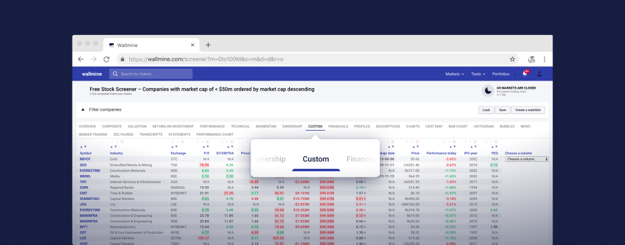625x245 pixels.
Task: Open the RBYCF symbol link
Action: [x=85, y=159]
